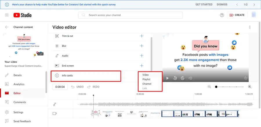The image size is (261, 127).
Task: Click the CREATE button
Action: pyautogui.click(x=237, y=15)
